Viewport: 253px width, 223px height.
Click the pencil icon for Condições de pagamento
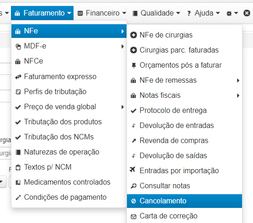[18, 197]
